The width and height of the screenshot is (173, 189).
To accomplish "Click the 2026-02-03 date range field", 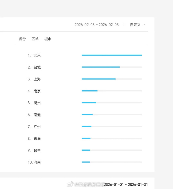I will point(97,25).
